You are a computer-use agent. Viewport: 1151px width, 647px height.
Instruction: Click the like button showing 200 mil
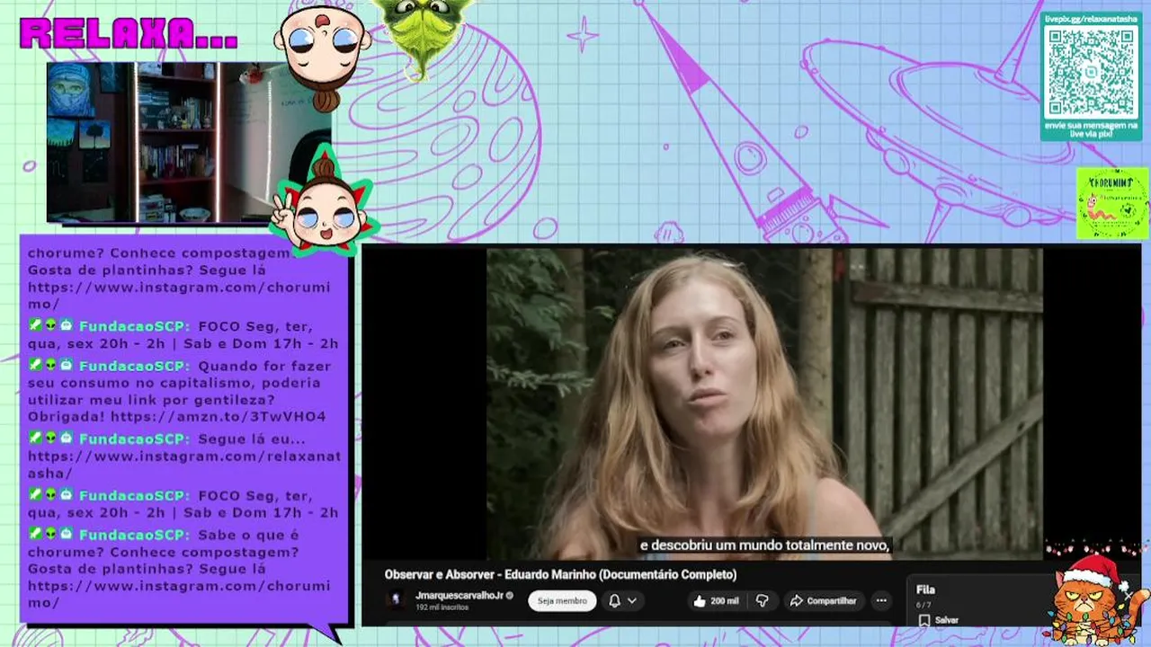pyautogui.click(x=716, y=600)
